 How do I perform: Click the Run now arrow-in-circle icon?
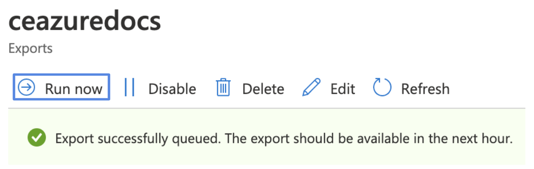pyautogui.click(x=27, y=87)
